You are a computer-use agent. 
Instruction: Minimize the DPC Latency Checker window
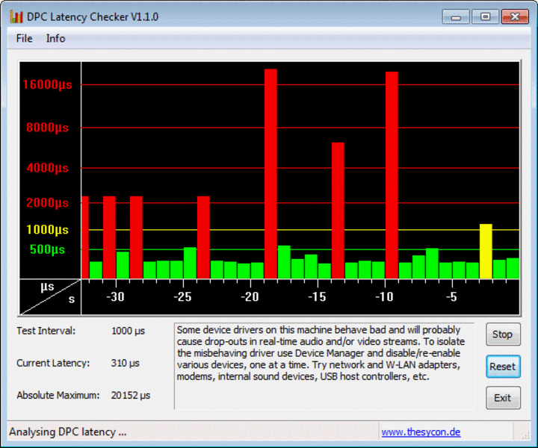coord(456,16)
